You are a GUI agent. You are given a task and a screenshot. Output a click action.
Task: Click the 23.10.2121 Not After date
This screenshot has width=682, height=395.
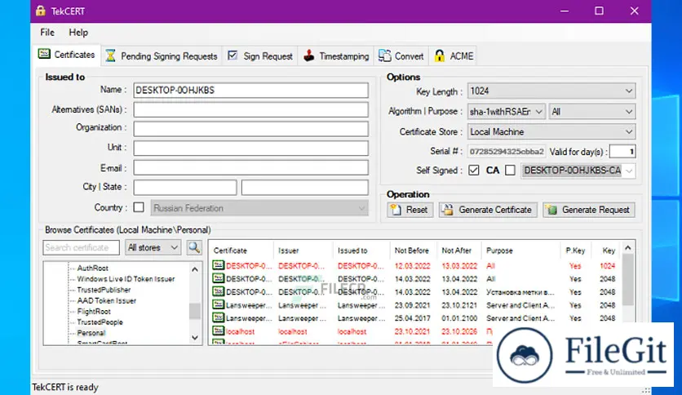459,305
